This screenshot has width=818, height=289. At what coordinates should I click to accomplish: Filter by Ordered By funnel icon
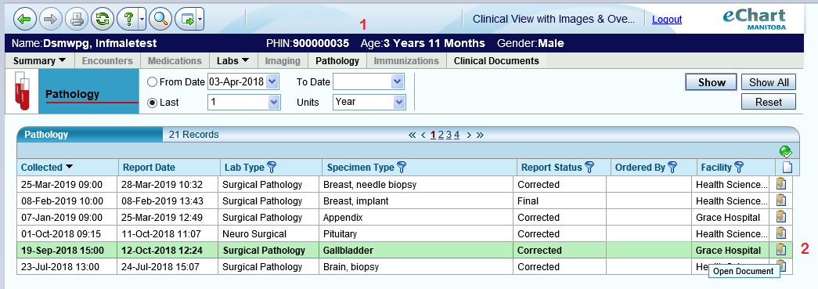(672, 167)
